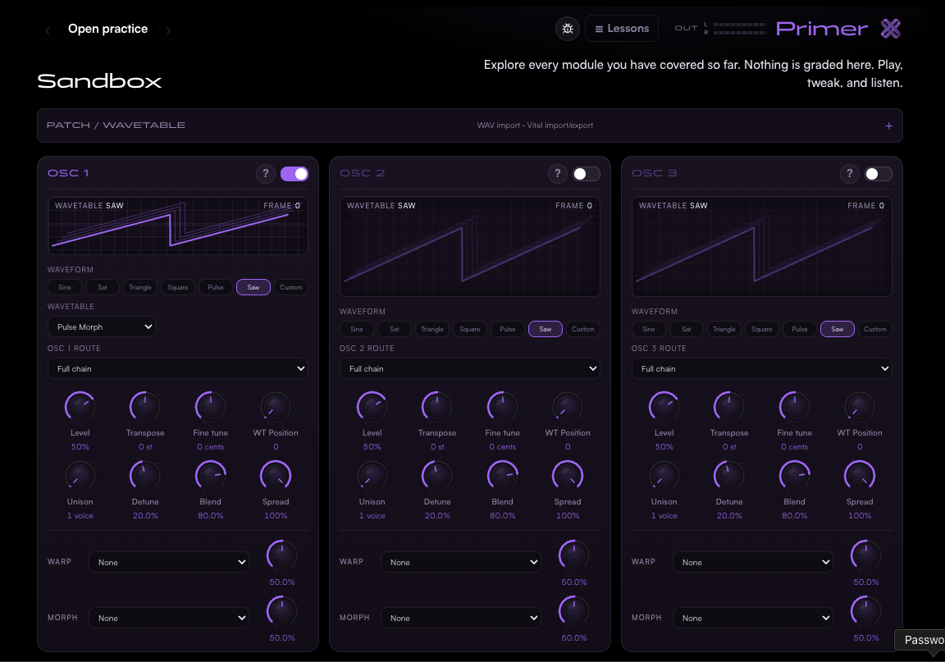
Task: Click OSC 1 Fine tune knob
Action: pyautogui.click(x=210, y=407)
